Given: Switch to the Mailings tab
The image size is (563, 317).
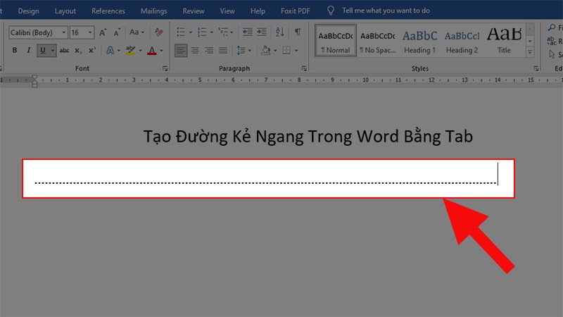Looking at the screenshot, I should [x=153, y=11].
